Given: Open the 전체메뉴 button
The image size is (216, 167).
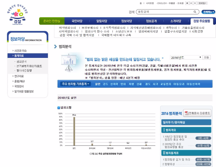Looking at the screenshot, I should pos(208,12).
